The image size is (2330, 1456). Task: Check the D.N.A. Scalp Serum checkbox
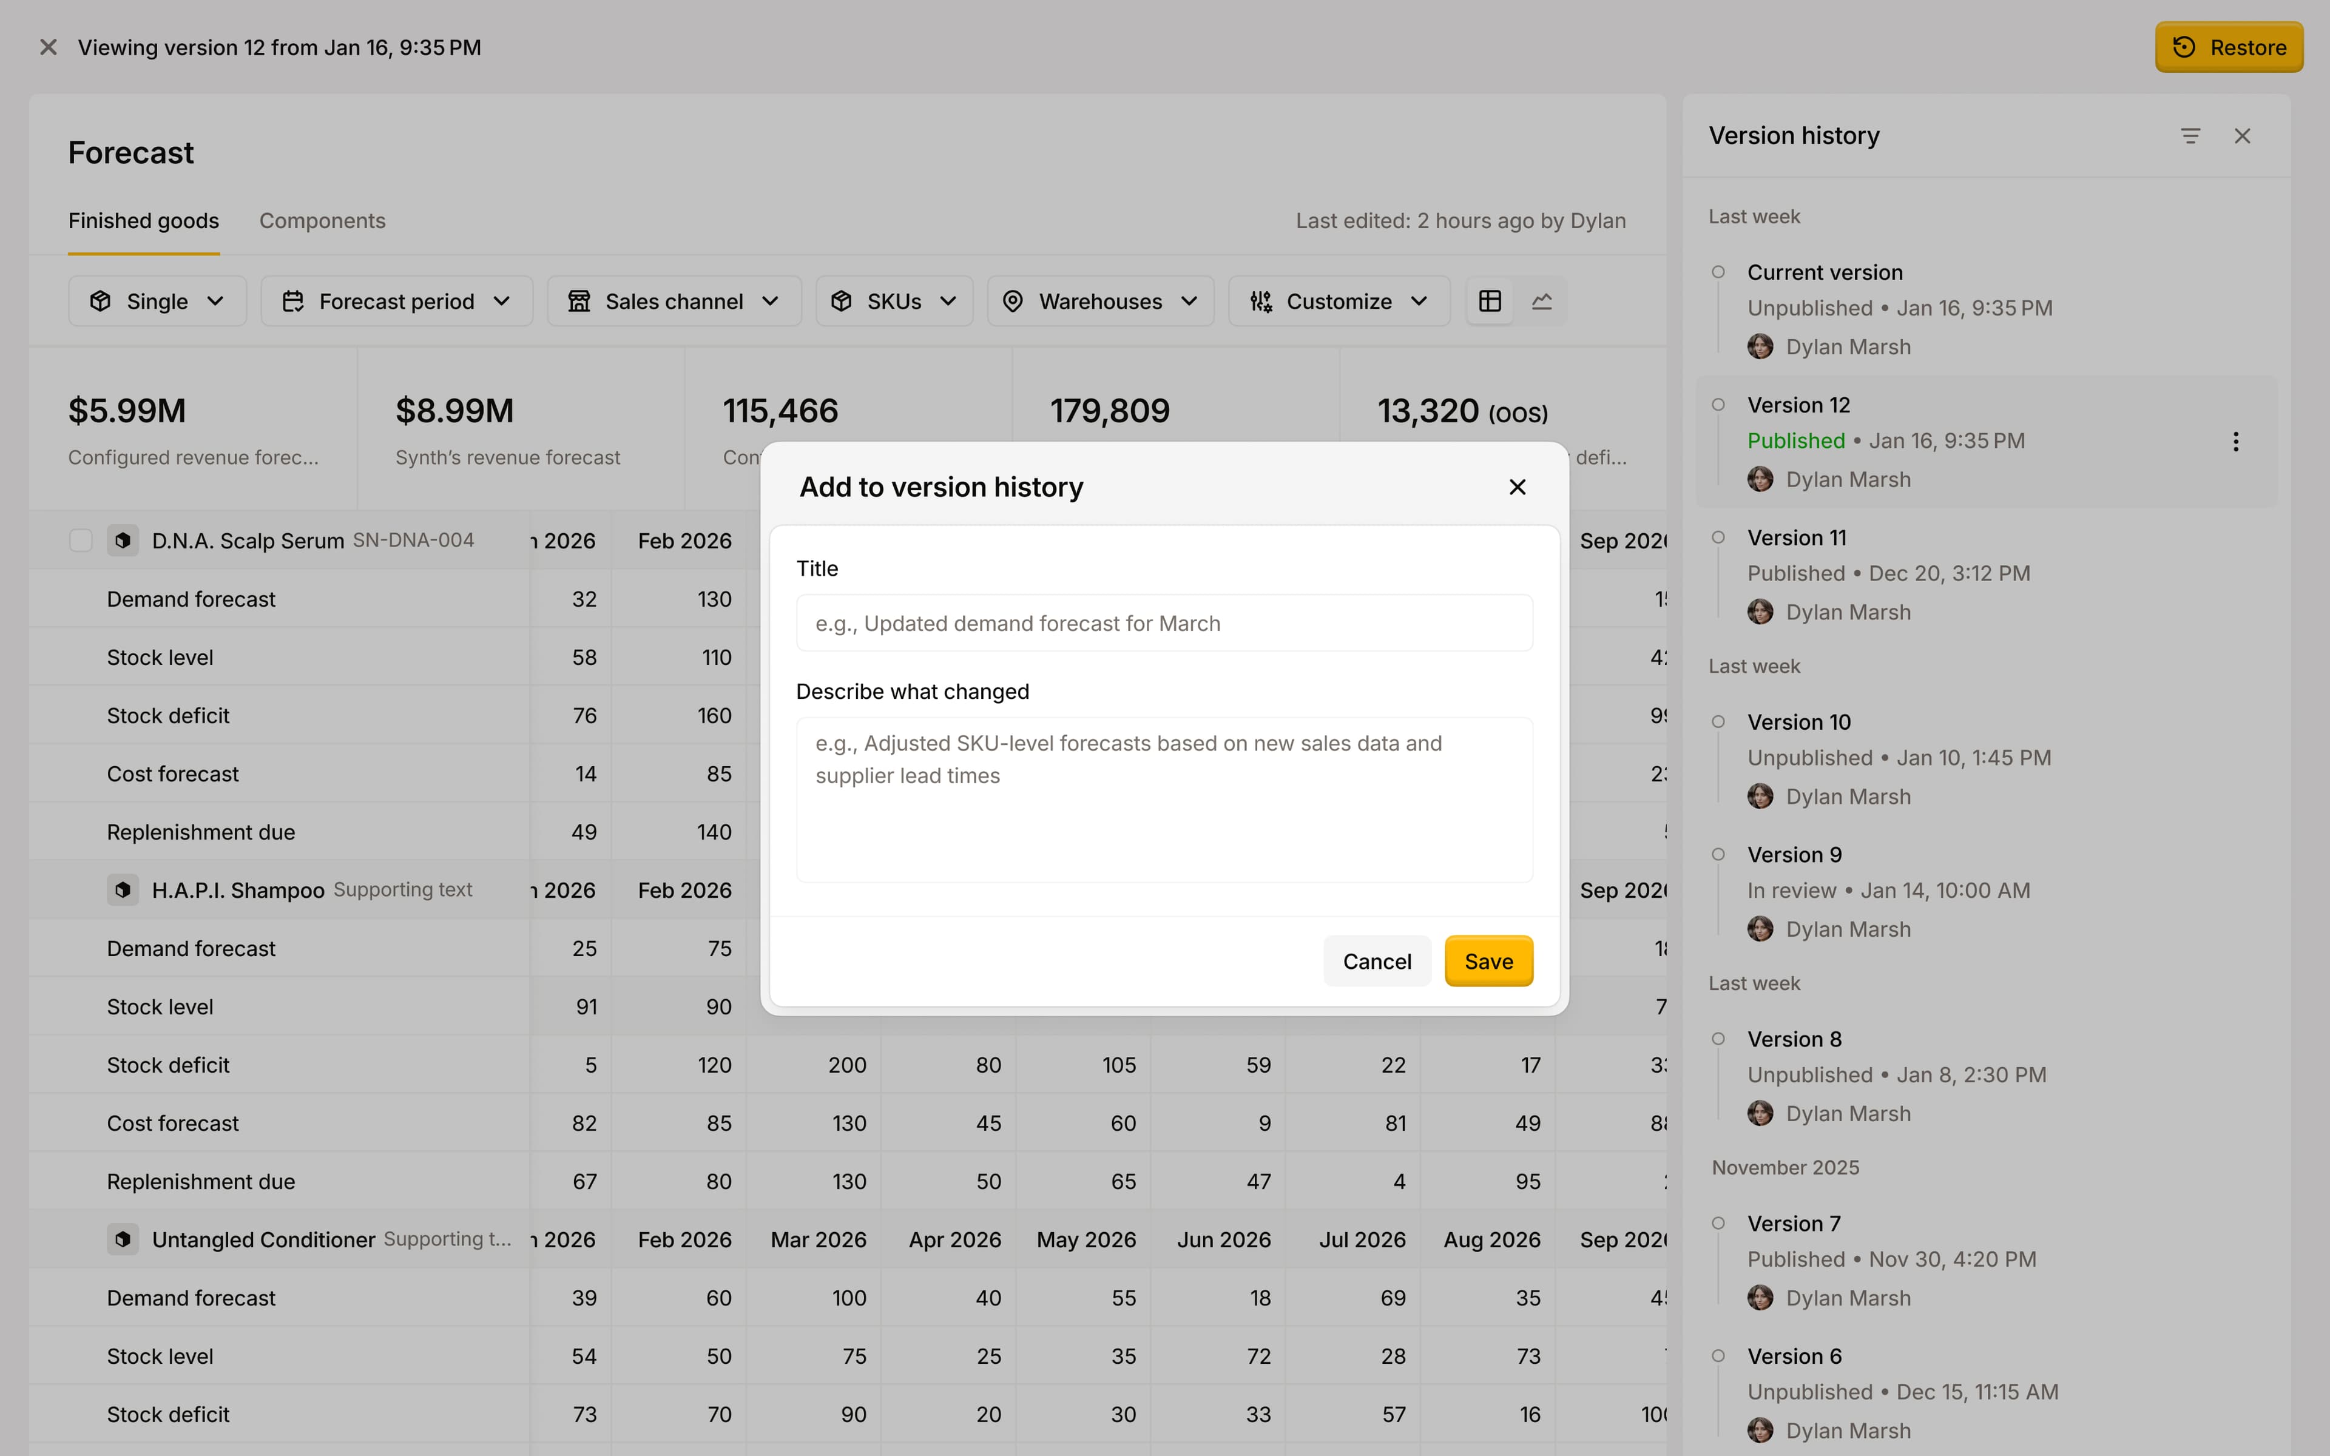point(81,540)
